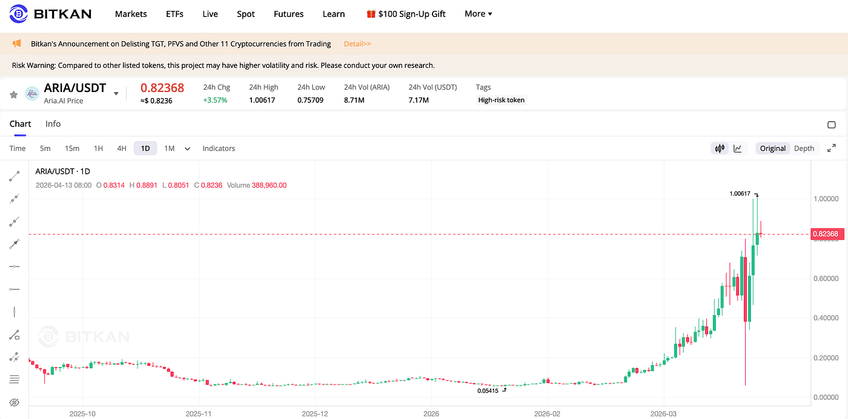Open the Futures menu item
848x419 pixels.
coord(288,14)
